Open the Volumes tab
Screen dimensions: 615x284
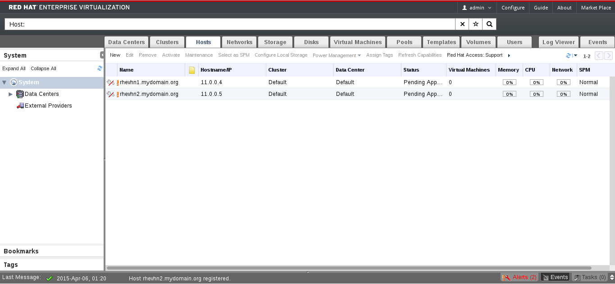coord(478,42)
